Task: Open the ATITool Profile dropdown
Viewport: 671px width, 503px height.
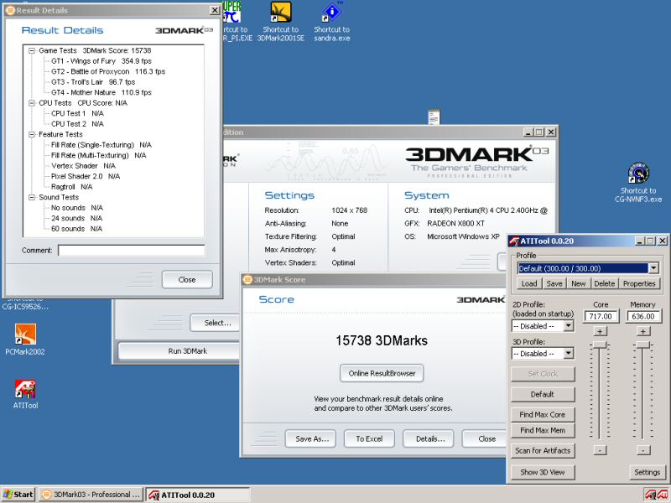Action: [653, 268]
